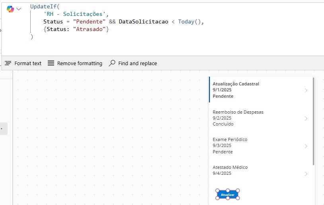Click the Concluído status under Reembolso
The image size is (324, 205).
(223, 124)
